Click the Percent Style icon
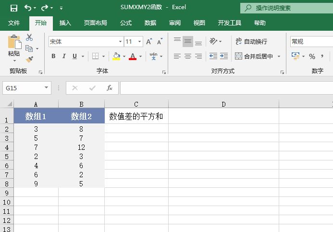333x232 pixels. pos(312,56)
